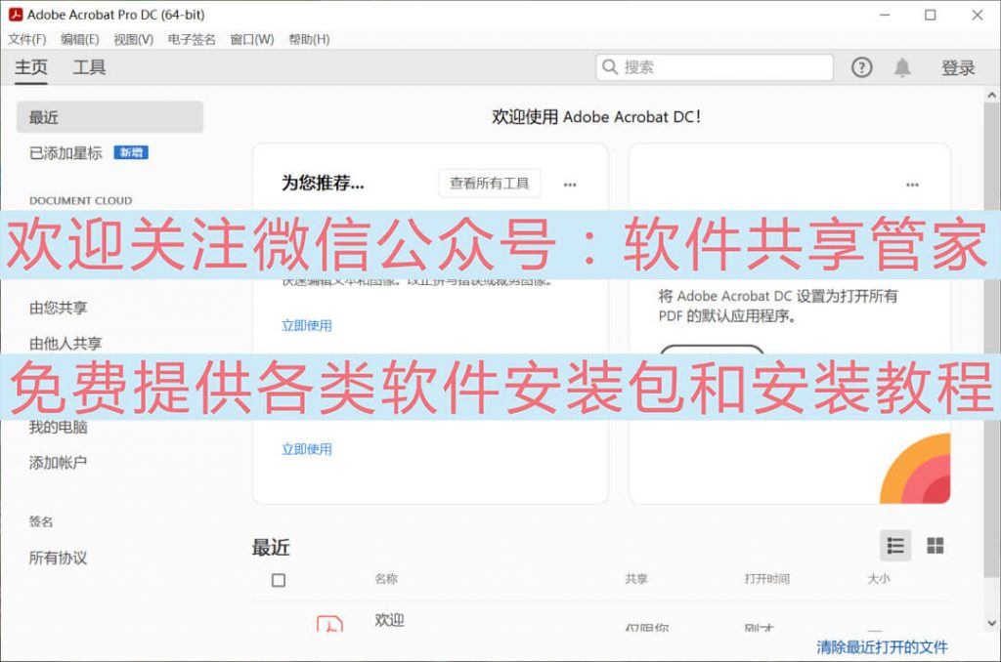This screenshot has height=662, width=1001.
Task: Click 清除最近打开的文件 link
Action: [x=883, y=647]
